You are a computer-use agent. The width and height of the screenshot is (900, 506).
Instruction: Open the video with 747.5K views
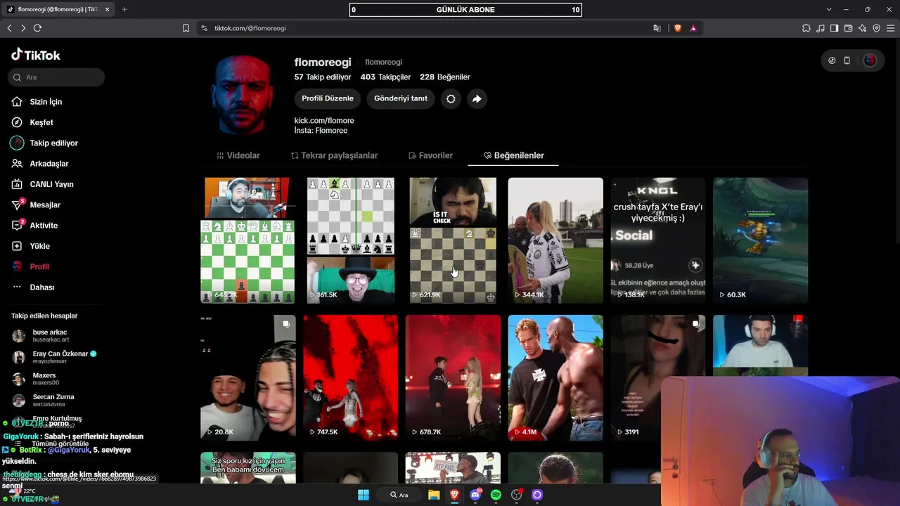click(x=350, y=378)
